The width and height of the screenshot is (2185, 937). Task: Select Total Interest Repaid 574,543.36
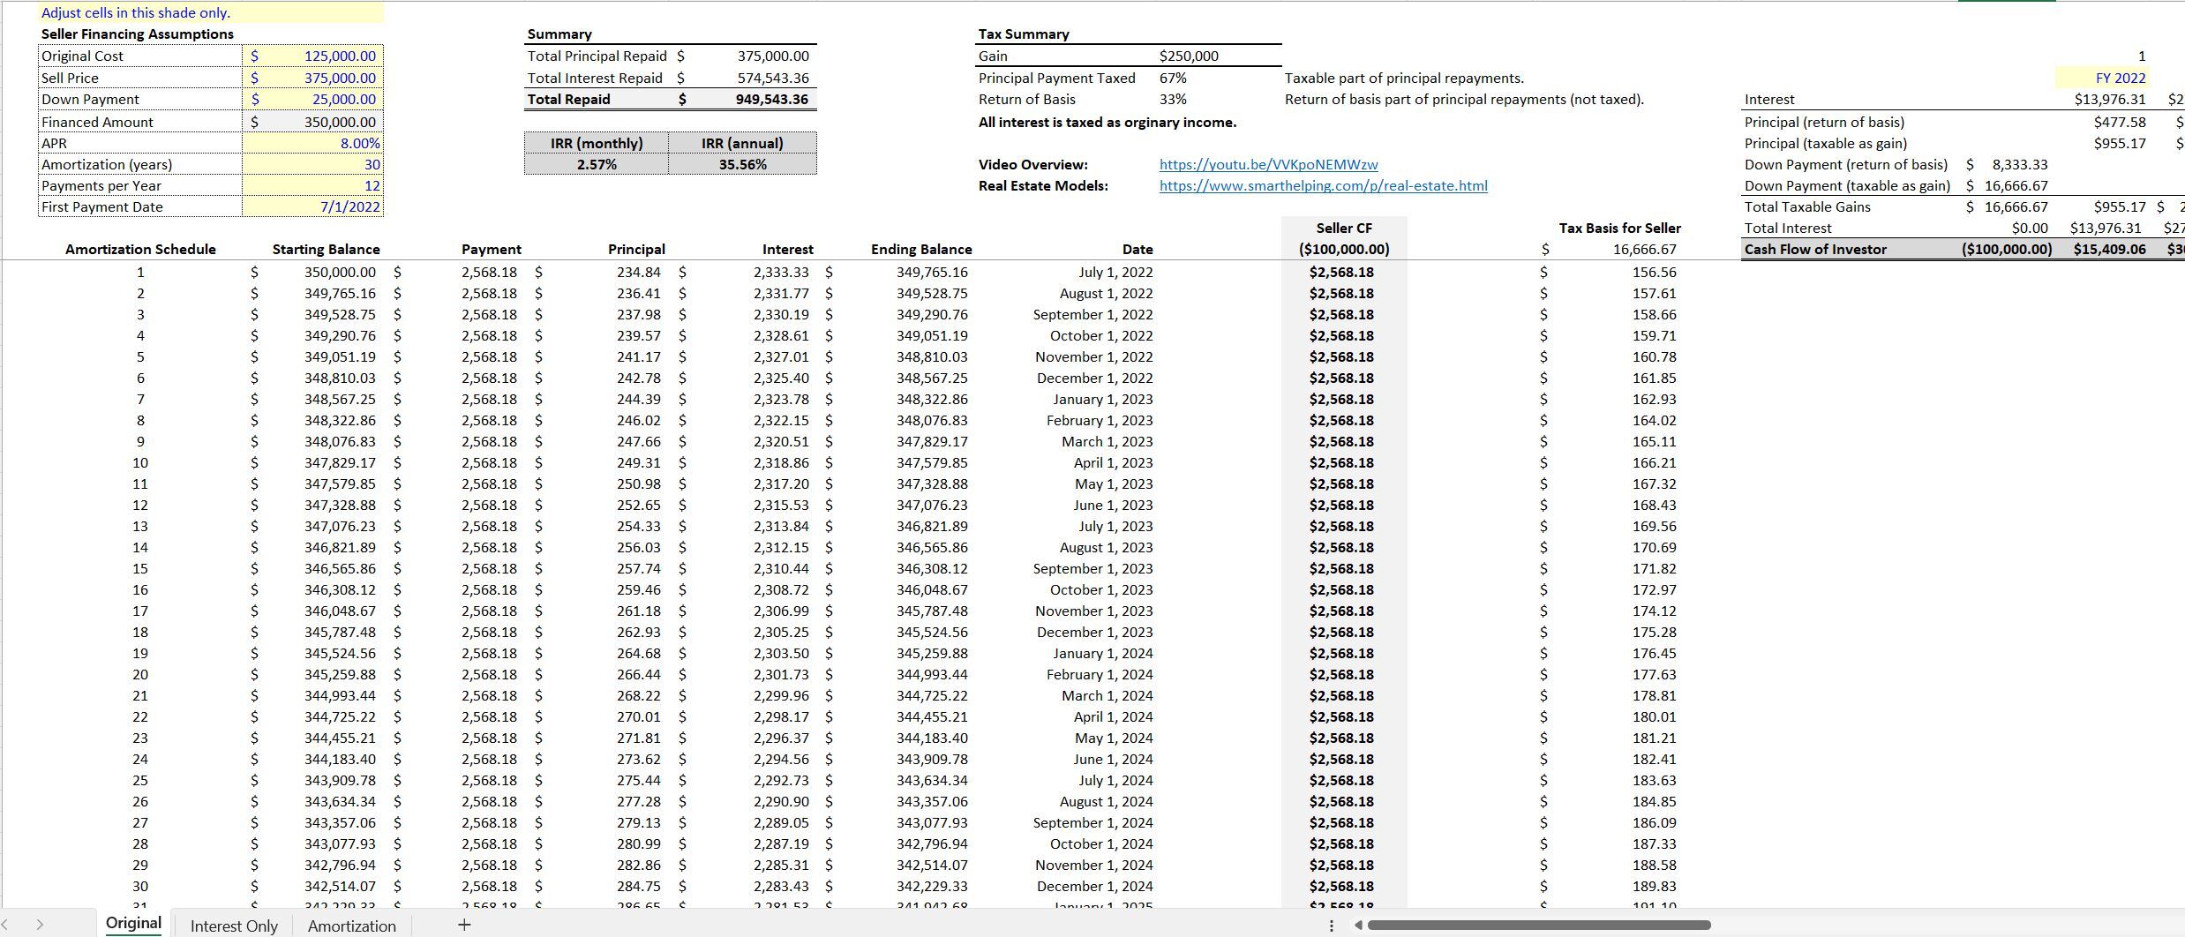coord(746,78)
